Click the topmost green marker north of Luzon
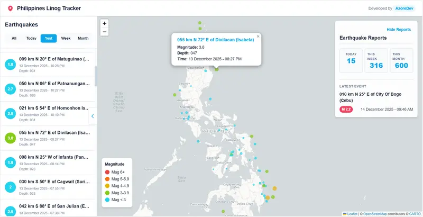 (x=200, y=23)
